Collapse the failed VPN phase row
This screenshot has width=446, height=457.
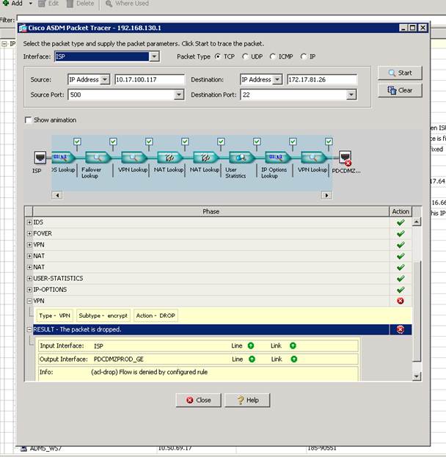click(29, 301)
